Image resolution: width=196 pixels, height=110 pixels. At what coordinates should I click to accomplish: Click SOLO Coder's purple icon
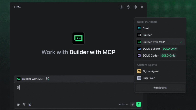[x=139, y=56]
